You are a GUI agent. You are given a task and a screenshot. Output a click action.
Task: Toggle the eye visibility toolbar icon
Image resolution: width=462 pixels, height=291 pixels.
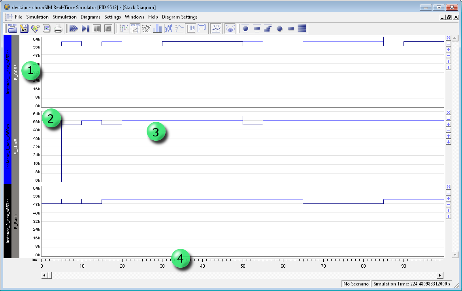coord(230,28)
